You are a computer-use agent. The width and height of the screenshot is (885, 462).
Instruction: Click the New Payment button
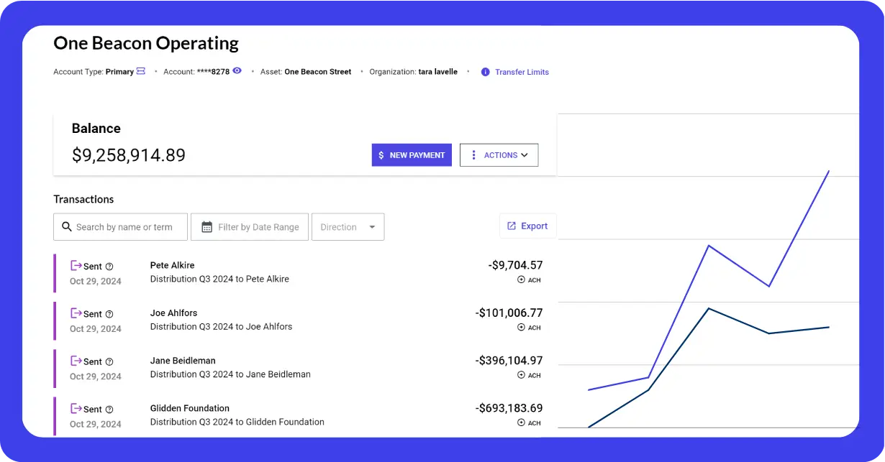pyautogui.click(x=412, y=154)
